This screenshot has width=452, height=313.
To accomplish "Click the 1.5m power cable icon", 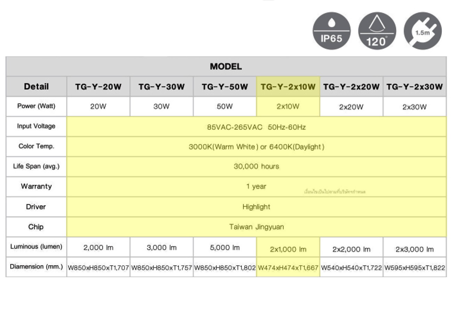I will (x=422, y=31).
